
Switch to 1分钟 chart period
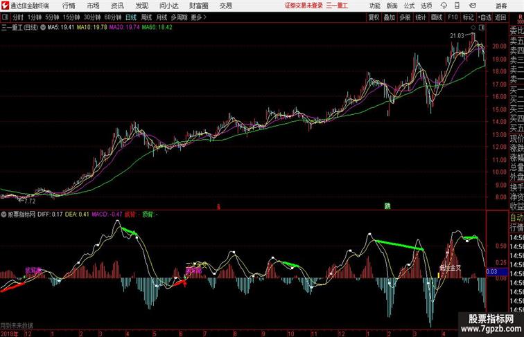click(x=35, y=17)
